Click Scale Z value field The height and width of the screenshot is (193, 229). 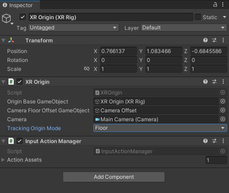(209, 69)
